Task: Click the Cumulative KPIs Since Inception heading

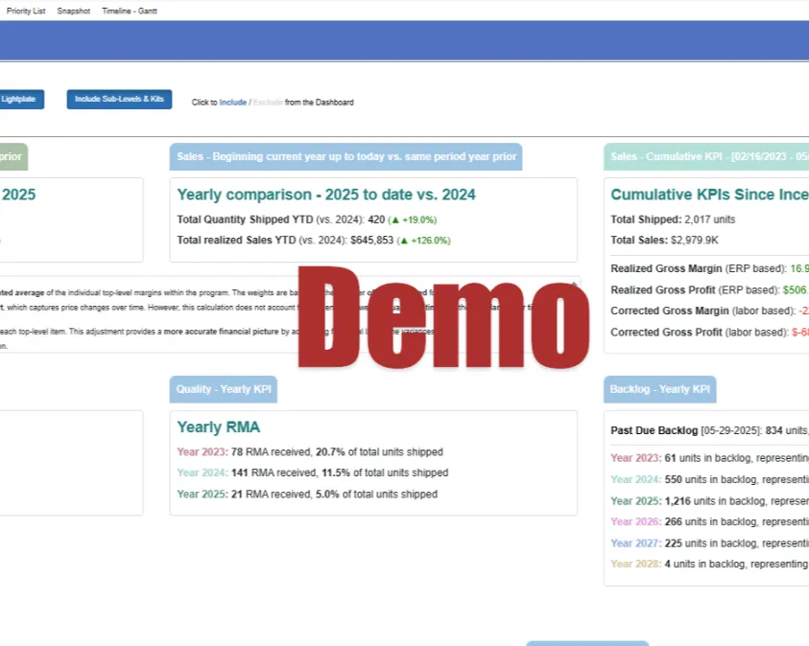Action: [708, 195]
